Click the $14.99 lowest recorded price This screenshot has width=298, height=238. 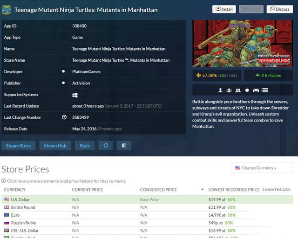215,231
